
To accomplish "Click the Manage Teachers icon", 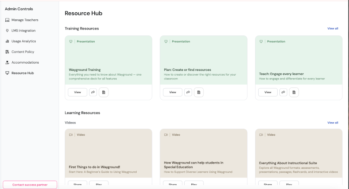I will click(7, 20).
